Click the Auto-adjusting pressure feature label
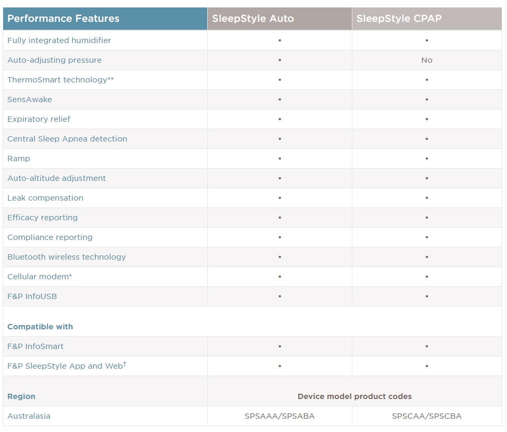The image size is (507, 432). coord(54,60)
